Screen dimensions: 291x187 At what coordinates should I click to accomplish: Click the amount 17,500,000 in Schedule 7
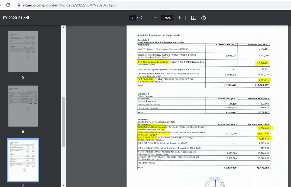231,158
